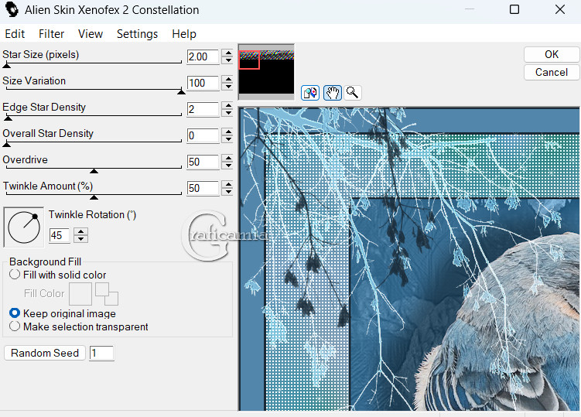The height and width of the screenshot is (417, 581).
Task: Increase Twinkle Amount with up arrow
Action: [228, 185]
